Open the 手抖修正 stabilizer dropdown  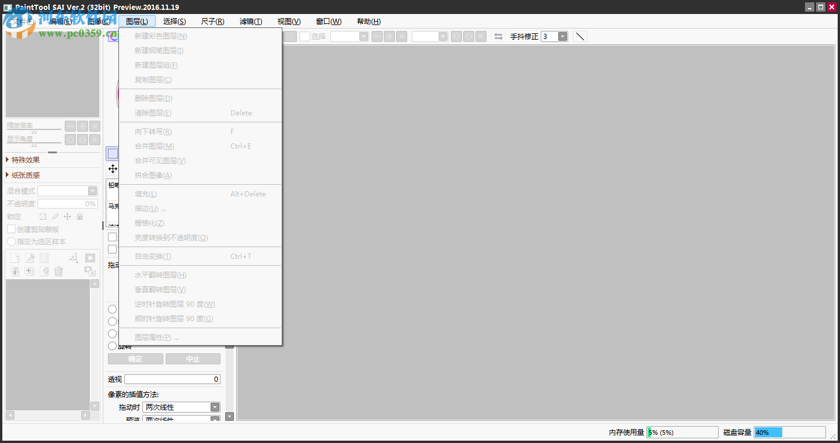click(x=562, y=36)
